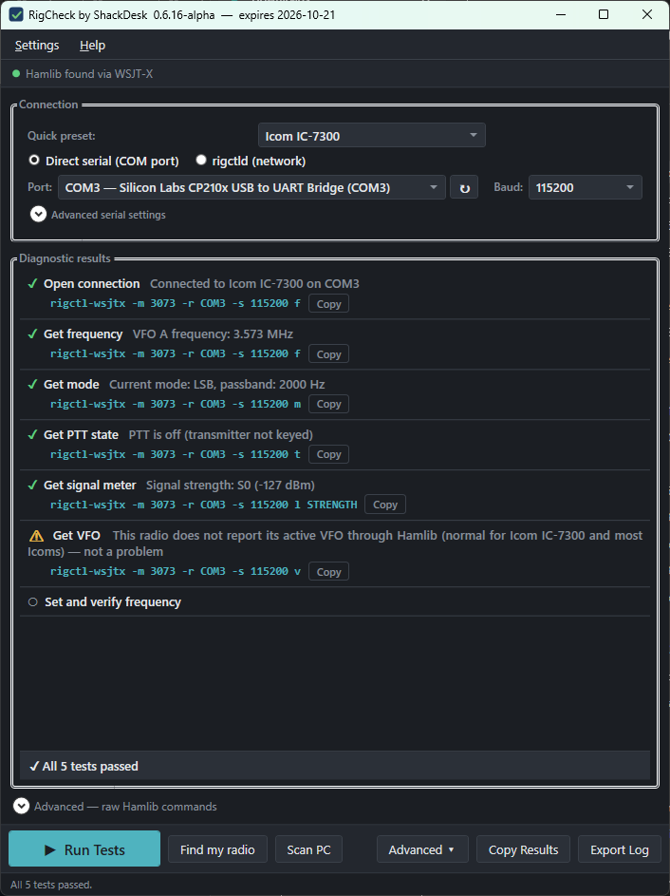Select Direct serial (COM port) radio button
This screenshot has width=670, height=896.
click(34, 160)
